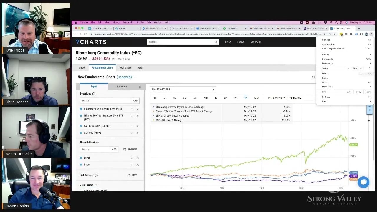The width and height of the screenshot is (377, 212).
Task: Remove the Level metric
Action: (138, 158)
